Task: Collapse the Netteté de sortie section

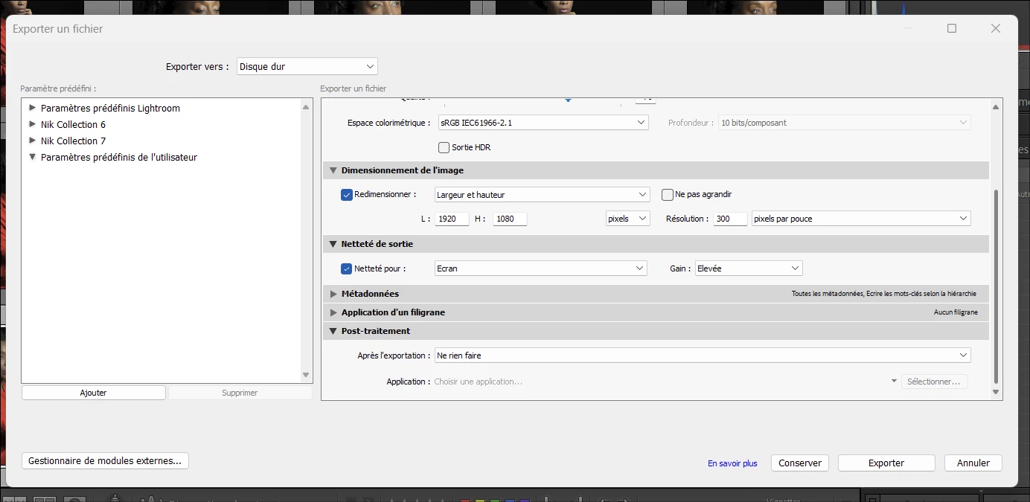Action: tap(333, 244)
